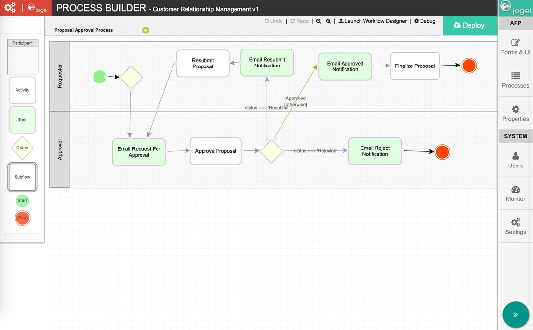Open Forms & UI in the APP sidebar
Viewport: 533px width, 330px height.
click(x=515, y=47)
